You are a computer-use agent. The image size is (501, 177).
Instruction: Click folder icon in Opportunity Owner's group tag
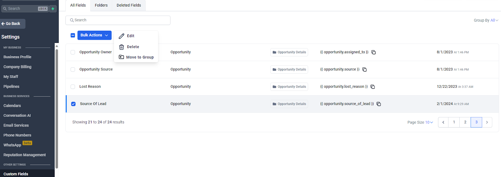coord(274,52)
